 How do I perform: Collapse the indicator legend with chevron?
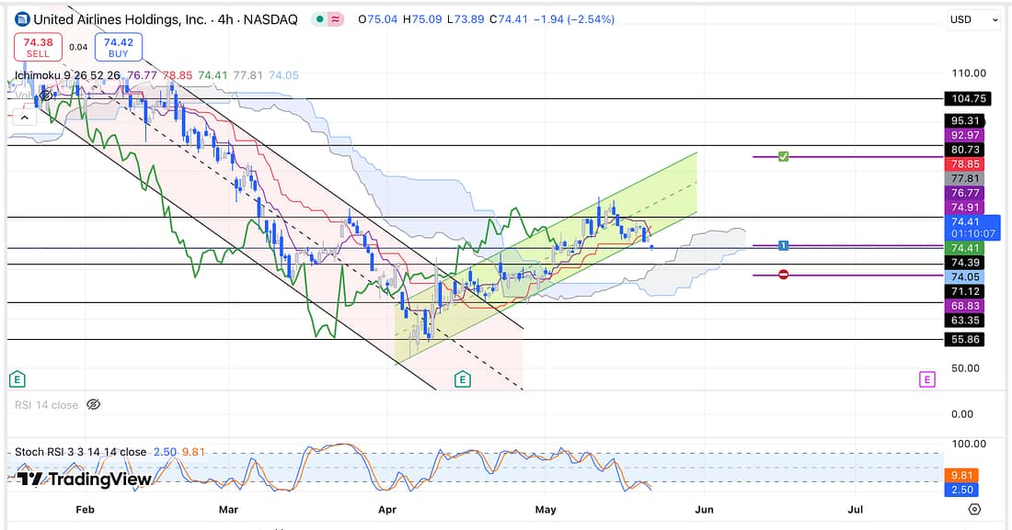(23, 116)
